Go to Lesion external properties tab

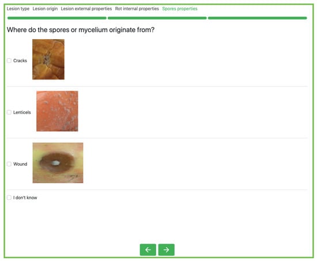pos(86,9)
